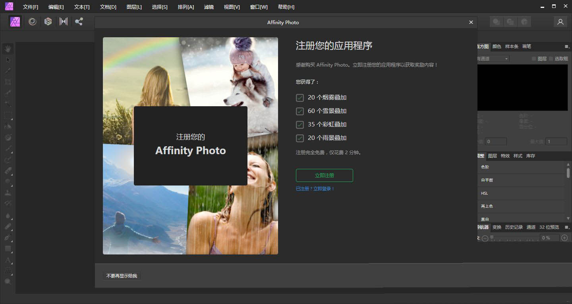Click the navigator zoom percentage field
This screenshot has height=304, width=572.
[550, 238]
